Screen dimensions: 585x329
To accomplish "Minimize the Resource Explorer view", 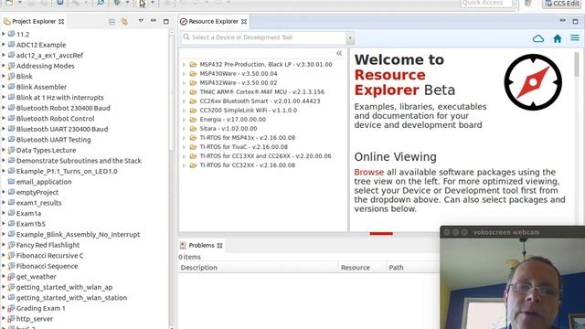I will (563, 20).
